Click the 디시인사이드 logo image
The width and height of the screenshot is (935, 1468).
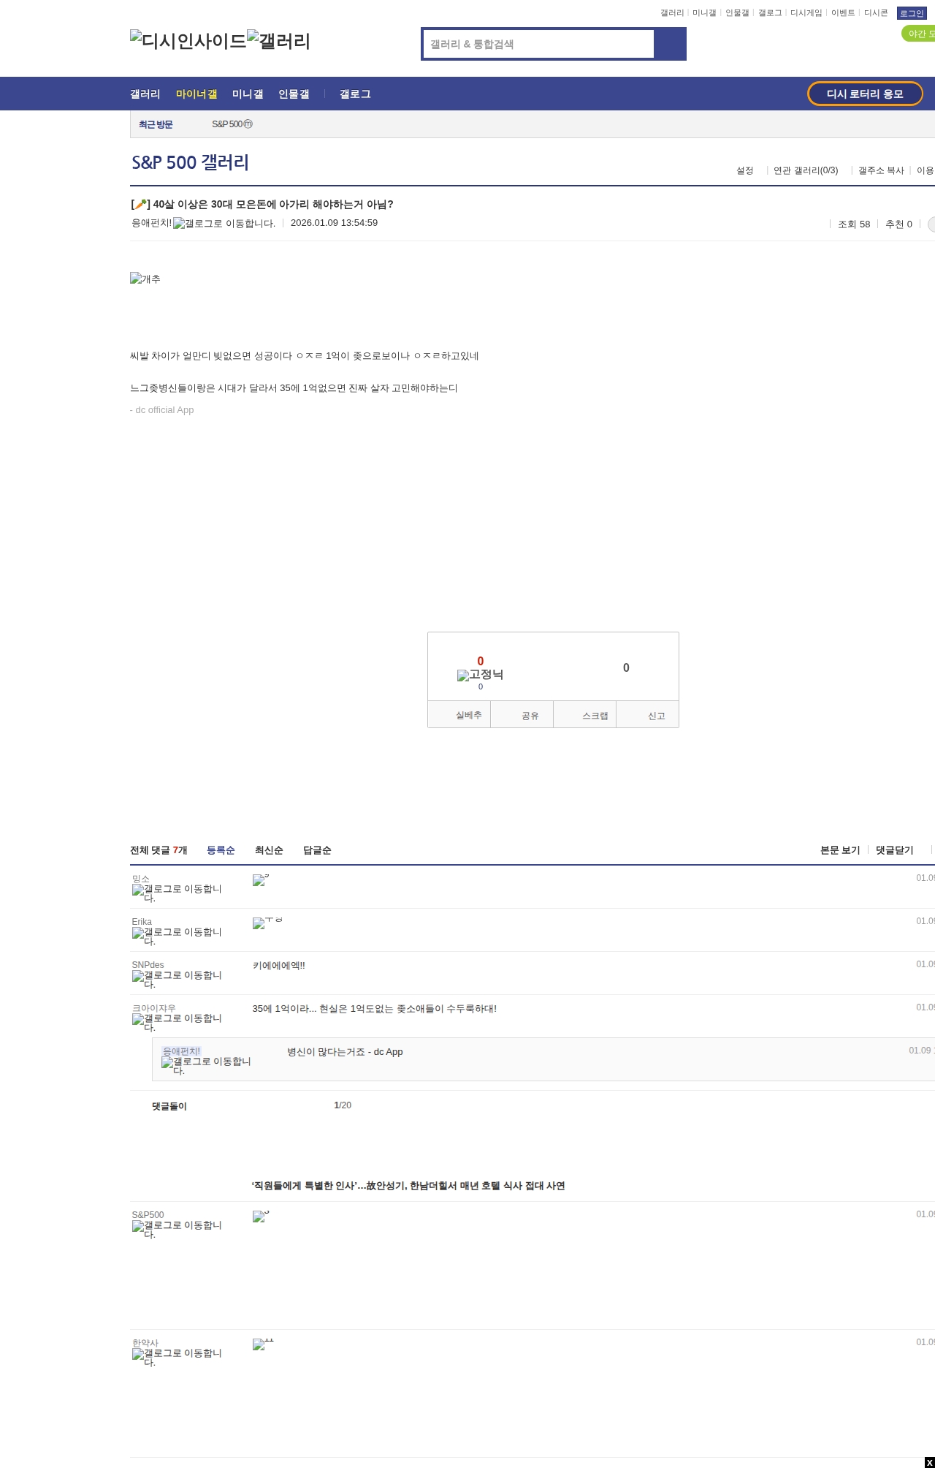[188, 41]
